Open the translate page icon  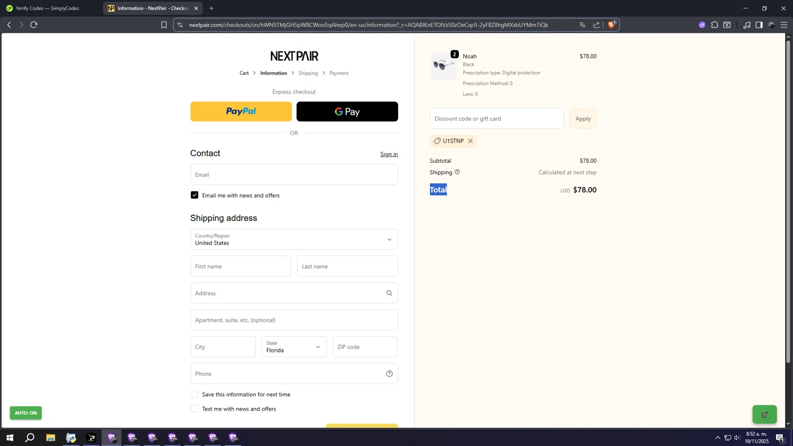[x=582, y=25]
